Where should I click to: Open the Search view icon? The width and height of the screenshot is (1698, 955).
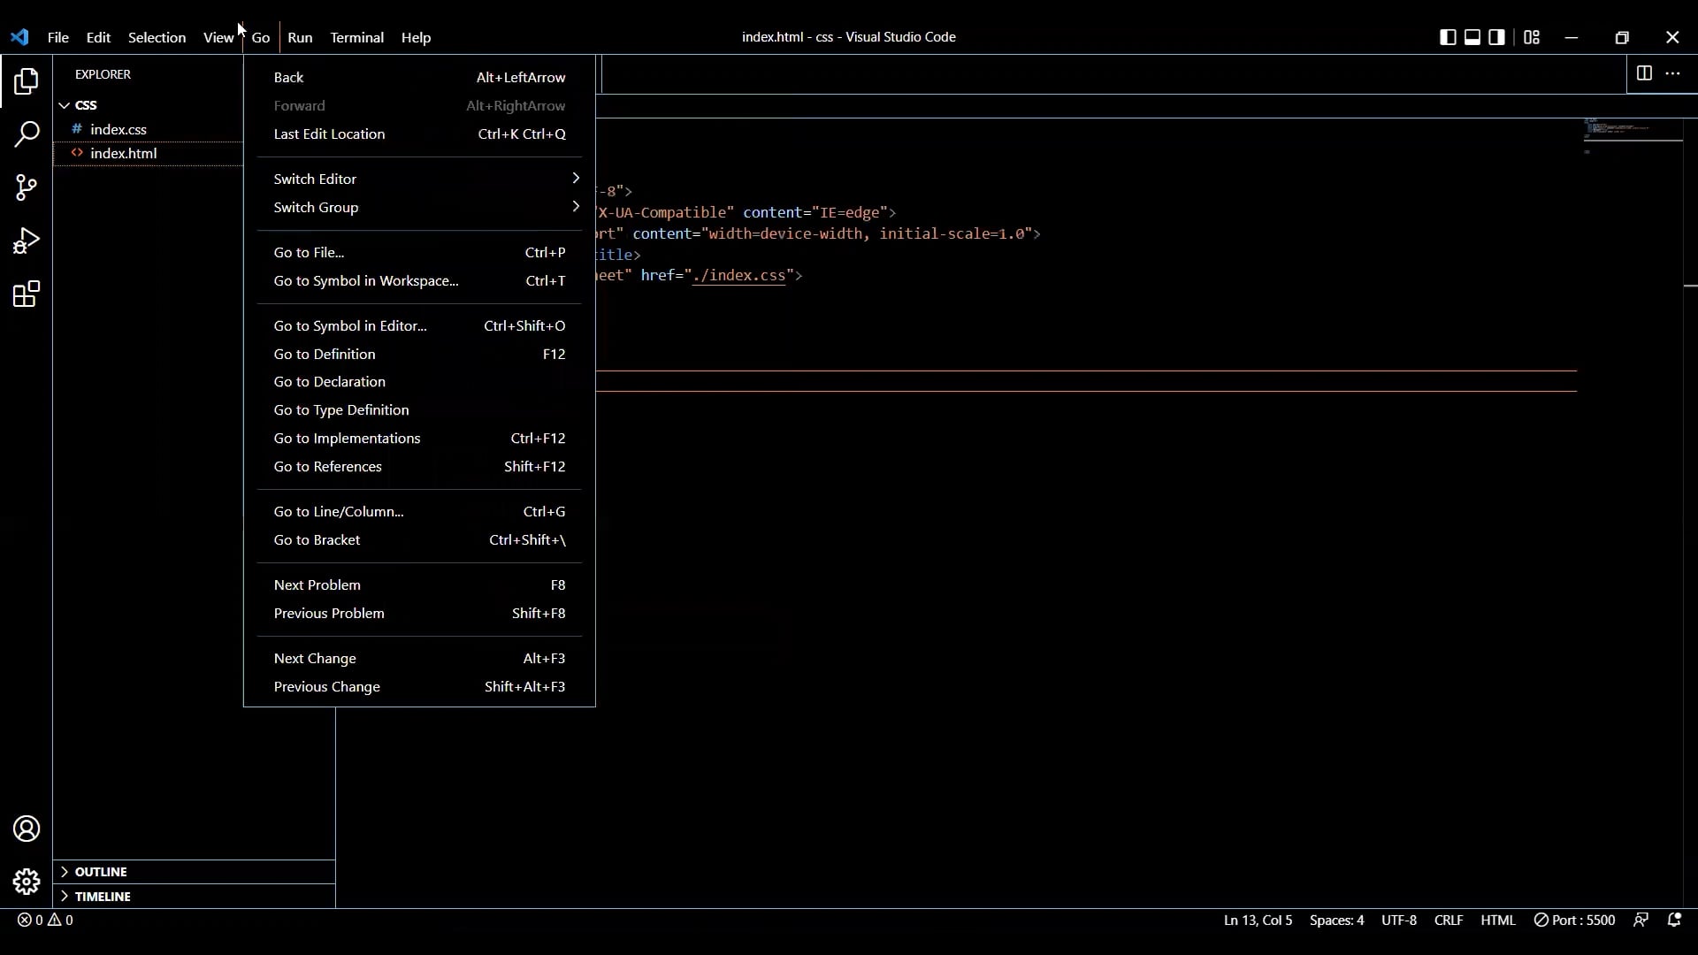click(27, 134)
